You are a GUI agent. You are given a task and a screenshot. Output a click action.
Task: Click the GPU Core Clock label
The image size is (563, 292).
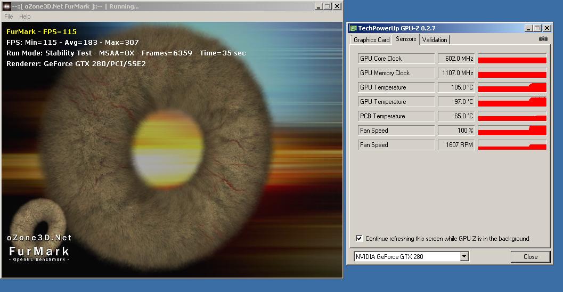(396, 59)
